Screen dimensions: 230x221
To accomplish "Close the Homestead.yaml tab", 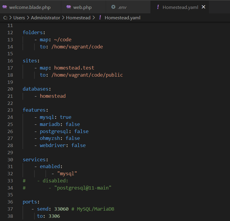I will (x=204, y=7).
